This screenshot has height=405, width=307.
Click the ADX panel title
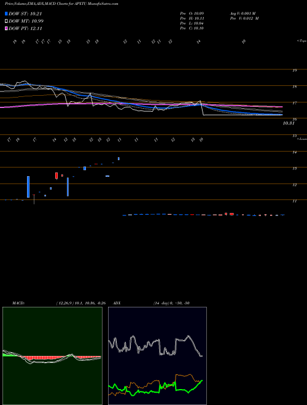point(117,303)
